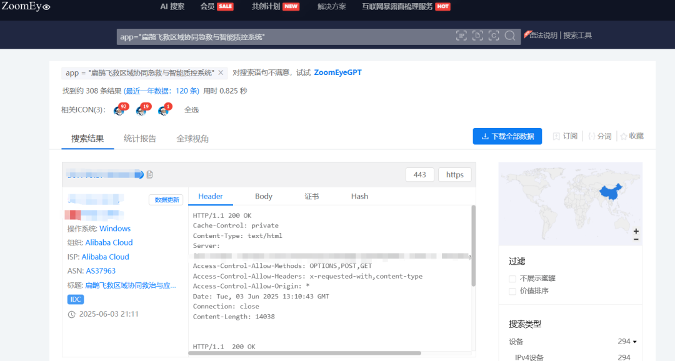The image size is (675, 361).
Task: Open the 解决方案 menu item
Action: [331, 6]
